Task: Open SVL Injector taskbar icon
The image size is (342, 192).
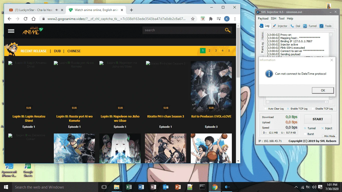Action: [x=227, y=187]
